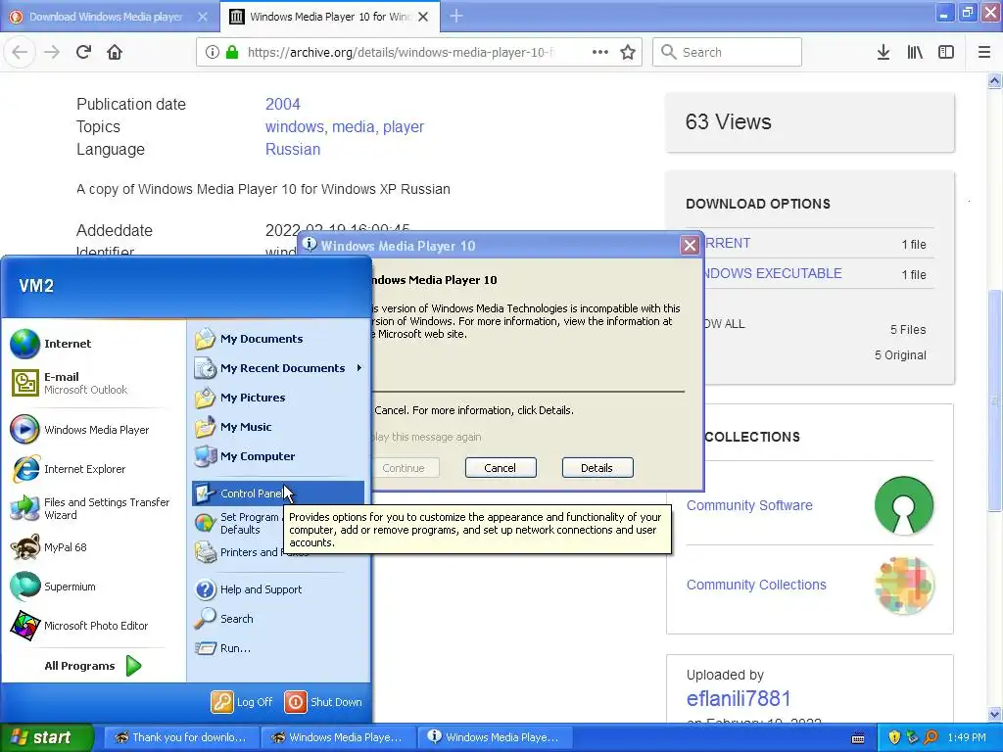Open the library bookshelf icon
The image size is (1003, 752).
(915, 52)
